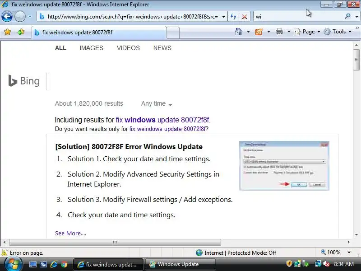Expand the command bar overflow chevron
Screen dimensions: 361x271
click(x=357, y=28)
